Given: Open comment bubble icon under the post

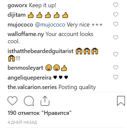Looking at the screenshot, I should (x=29, y=101).
